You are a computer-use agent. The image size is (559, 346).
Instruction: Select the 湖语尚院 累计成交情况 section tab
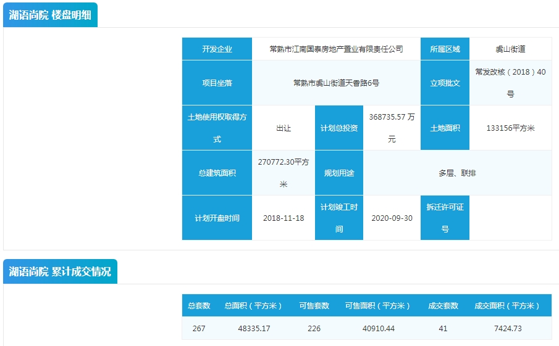click(60, 271)
